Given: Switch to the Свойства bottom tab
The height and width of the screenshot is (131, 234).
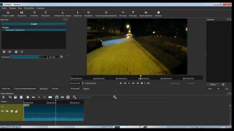Looking at the screenshot, I should pos(6,88).
